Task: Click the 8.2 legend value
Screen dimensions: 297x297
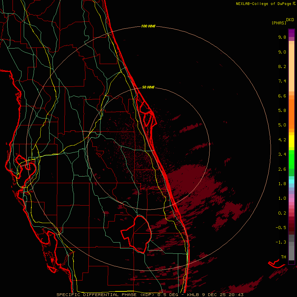Action: (282, 66)
